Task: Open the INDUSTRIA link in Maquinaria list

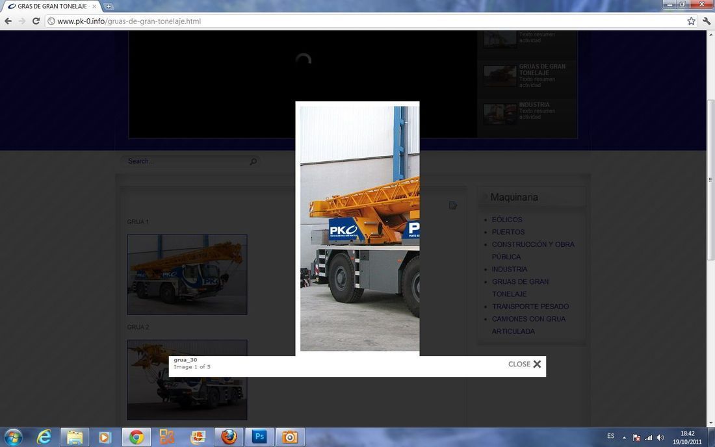Action: click(x=510, y=269)
